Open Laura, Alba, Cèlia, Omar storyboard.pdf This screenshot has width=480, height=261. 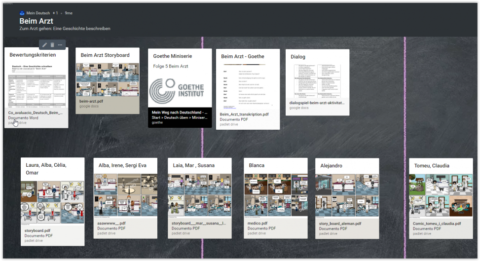[x=52, y=202]
